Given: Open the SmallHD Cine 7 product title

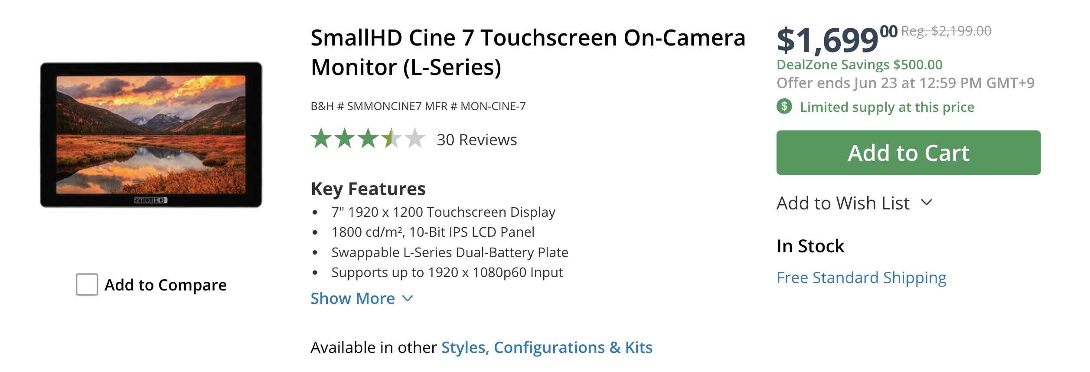Looking at the screenshot, I should click(528, 52).
